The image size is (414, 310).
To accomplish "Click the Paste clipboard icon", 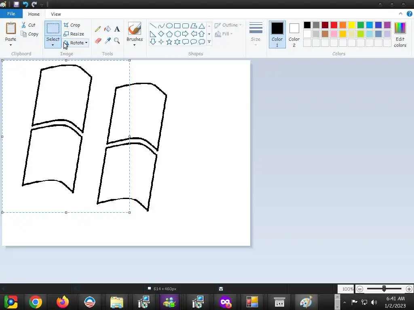I will pyautogui.click(x=11, y=28).
